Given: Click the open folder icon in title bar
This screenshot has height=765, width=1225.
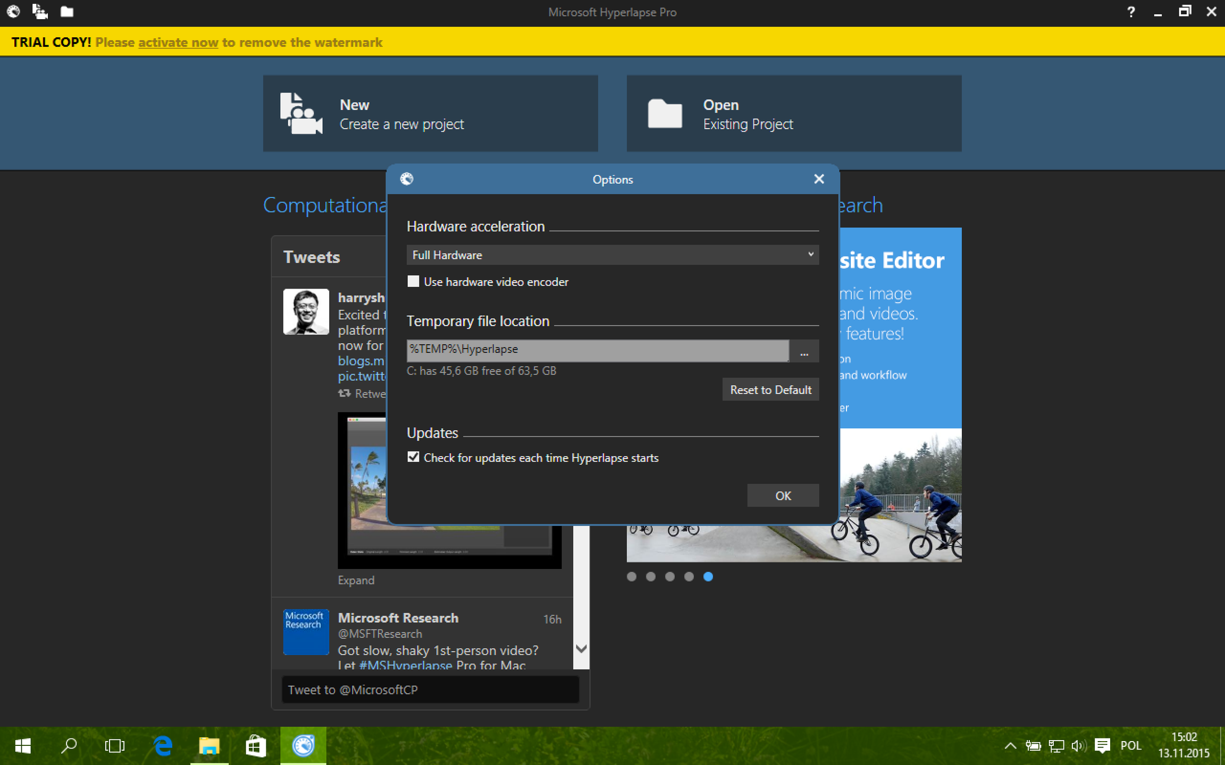Looking at the screenshot, I should click(x=66, y=12).
